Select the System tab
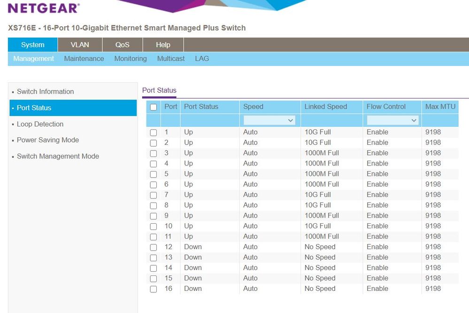Image resolution: width=469 pixels, height=313 pixels. click(x=33, y=45)
